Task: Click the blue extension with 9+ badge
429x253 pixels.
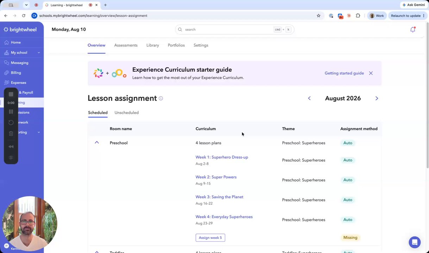Action: (340, 16)
